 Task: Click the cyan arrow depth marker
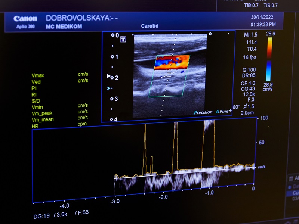click(109, 88)
